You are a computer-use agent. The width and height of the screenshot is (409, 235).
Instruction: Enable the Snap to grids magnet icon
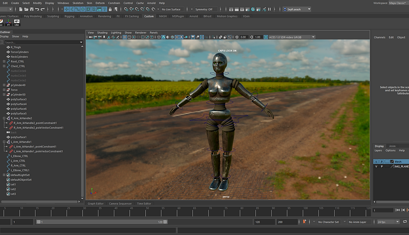click(126, 9)
